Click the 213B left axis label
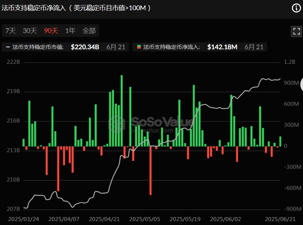 [13, 150]
